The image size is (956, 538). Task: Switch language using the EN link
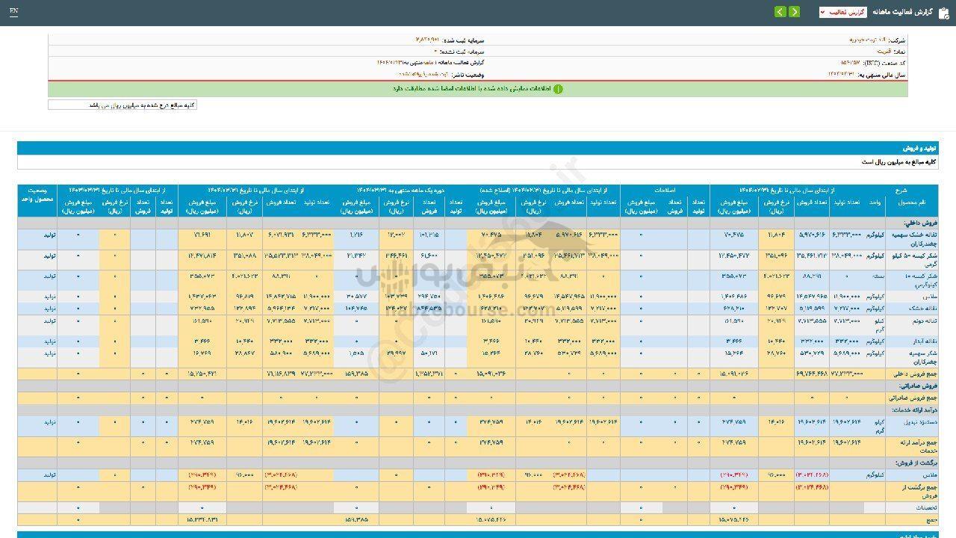click(x=14, y=12)
